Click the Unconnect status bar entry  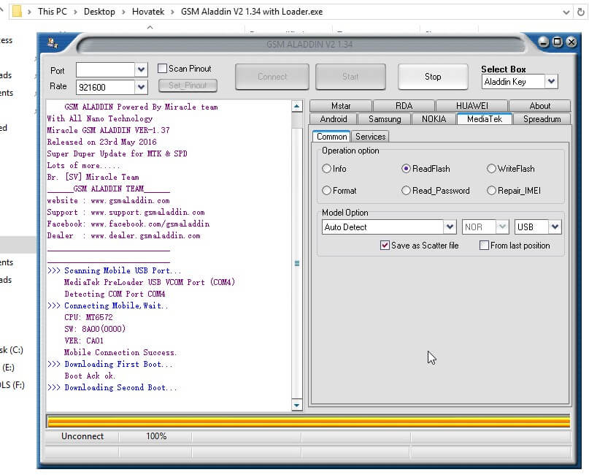[82, 436]
